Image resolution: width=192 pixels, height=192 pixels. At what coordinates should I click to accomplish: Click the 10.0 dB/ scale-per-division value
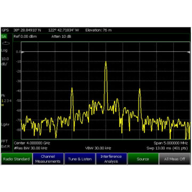tap(5, 61)
